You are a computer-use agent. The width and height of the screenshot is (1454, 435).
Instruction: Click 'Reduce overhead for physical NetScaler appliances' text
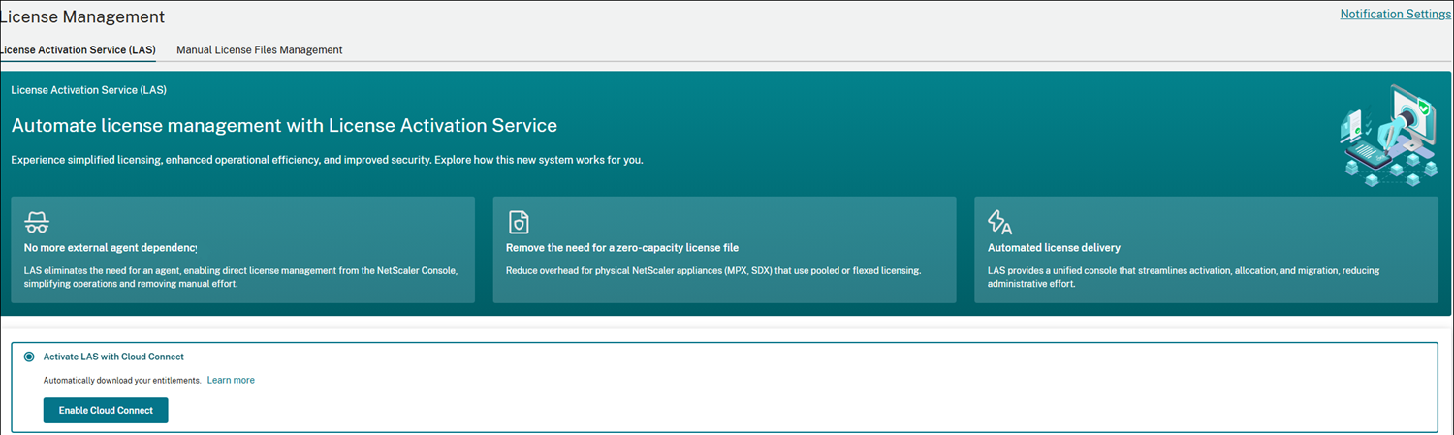(x=713, y=270)
